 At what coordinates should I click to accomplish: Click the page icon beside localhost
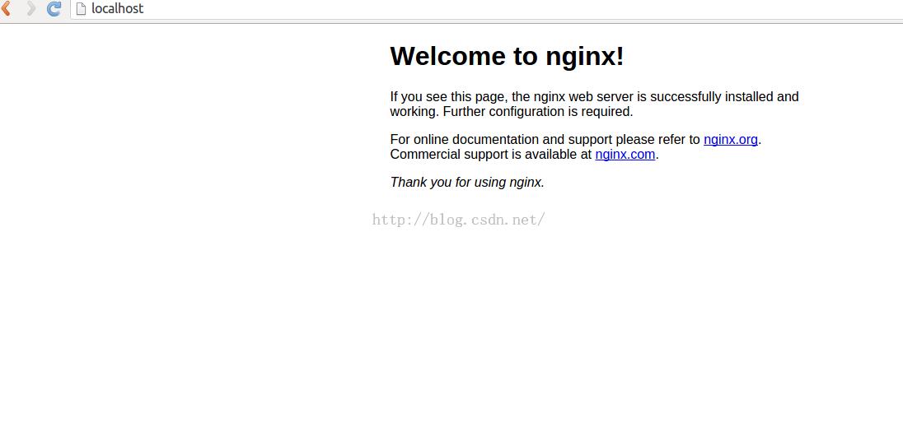[x=82, y=8]
